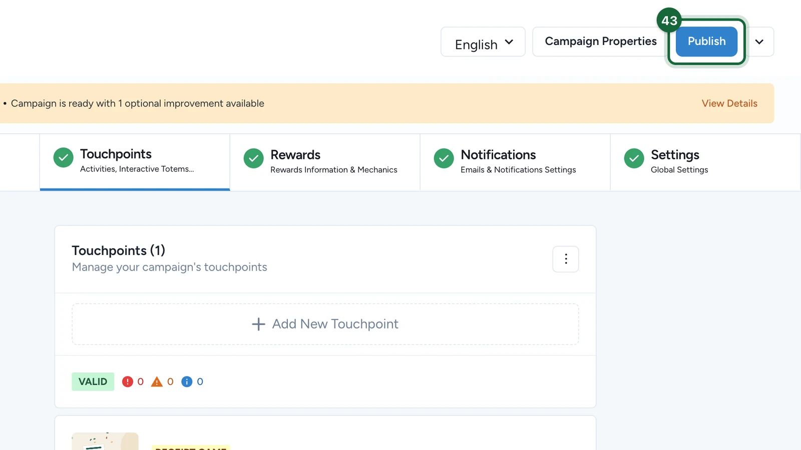The image size is (801, 450).
Task: Click the green checkmark on Touchpoints
Action: coord(64,157)
